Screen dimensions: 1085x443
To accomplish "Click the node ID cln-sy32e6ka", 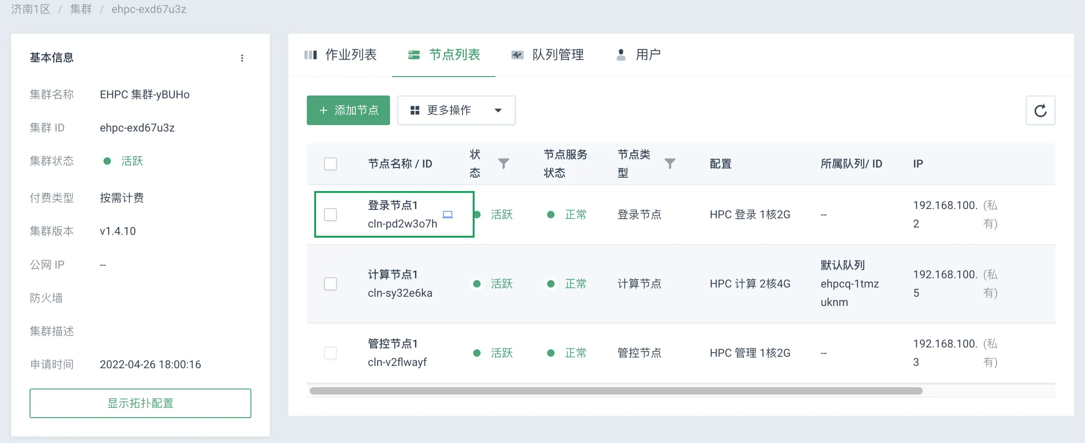I will [x=400, y=293].
